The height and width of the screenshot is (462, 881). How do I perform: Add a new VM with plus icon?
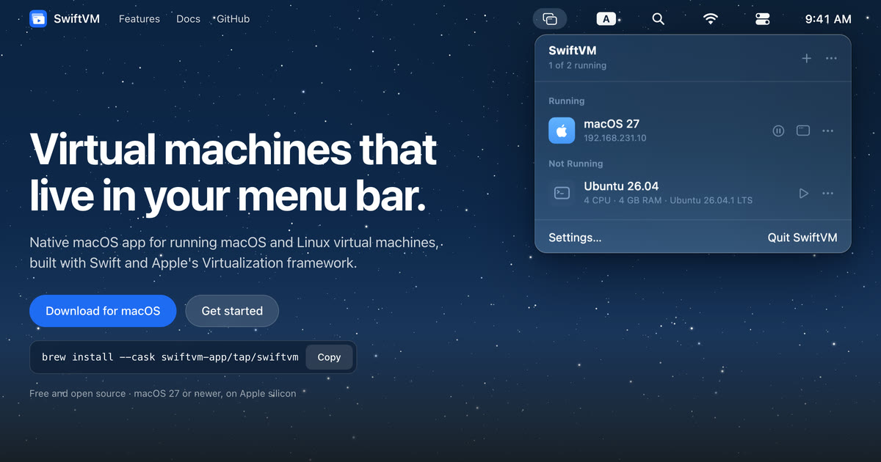(806, 58)
